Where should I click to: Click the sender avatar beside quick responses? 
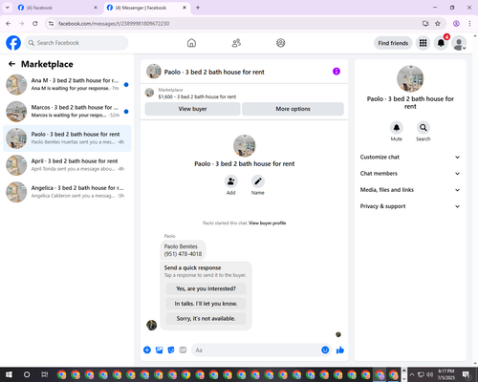point(151,325)
